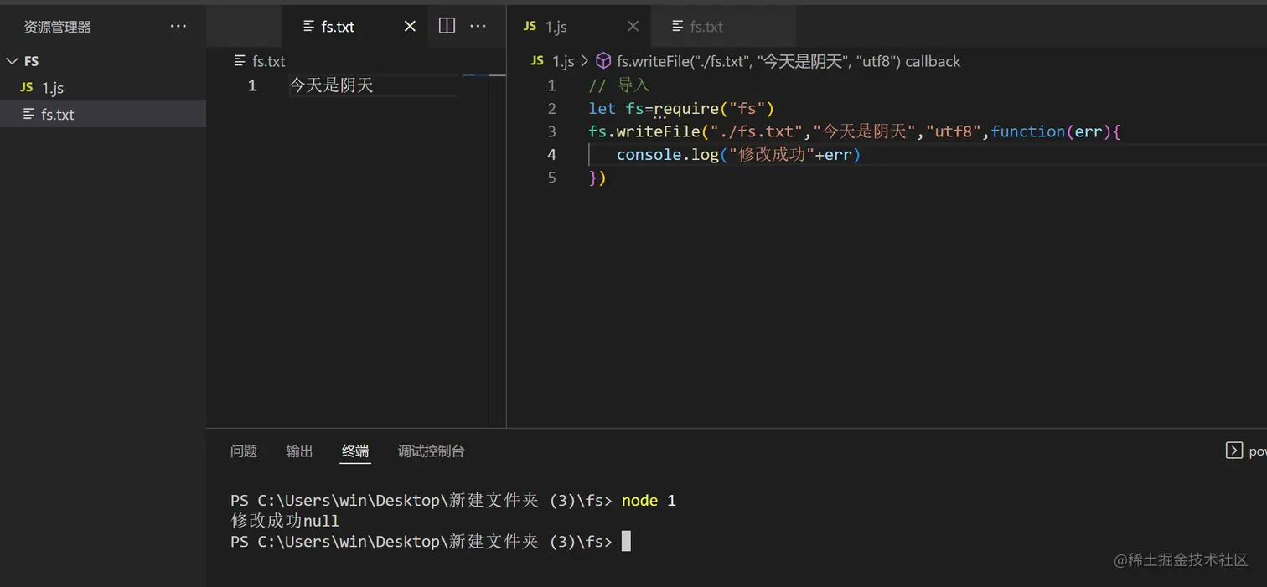The height and width of the screenshot is (587, 1267).
Task: Switch to the 调试控制台 tab
Action: point(431,451)
